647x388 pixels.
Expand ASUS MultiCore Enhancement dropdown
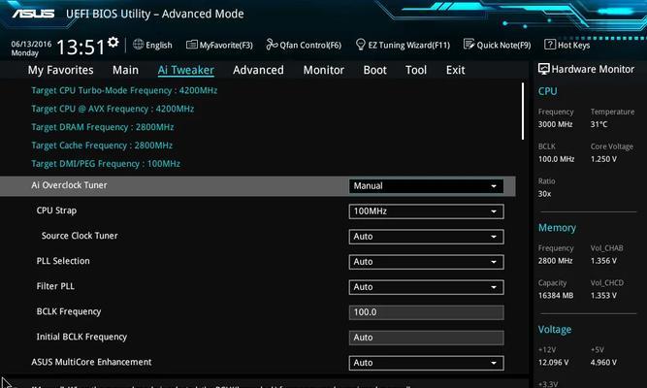tap(426, 363)
